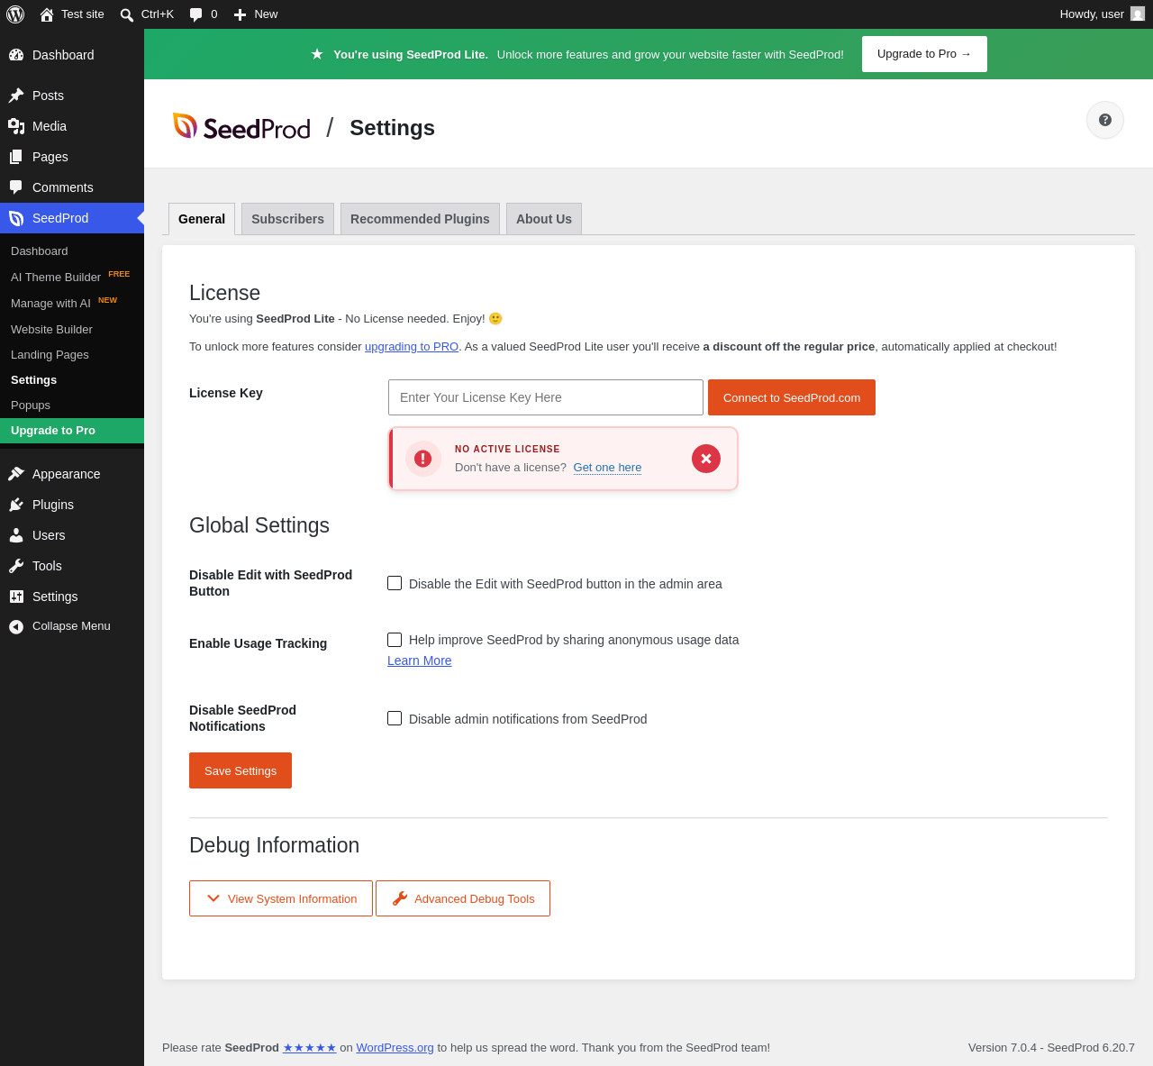The image size is (1153, 1066).
Task: Click the plus New icon in admin bar
Action: [x=240, y=14]
